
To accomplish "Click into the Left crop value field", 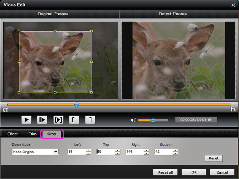I will click(x=77, y=152).
